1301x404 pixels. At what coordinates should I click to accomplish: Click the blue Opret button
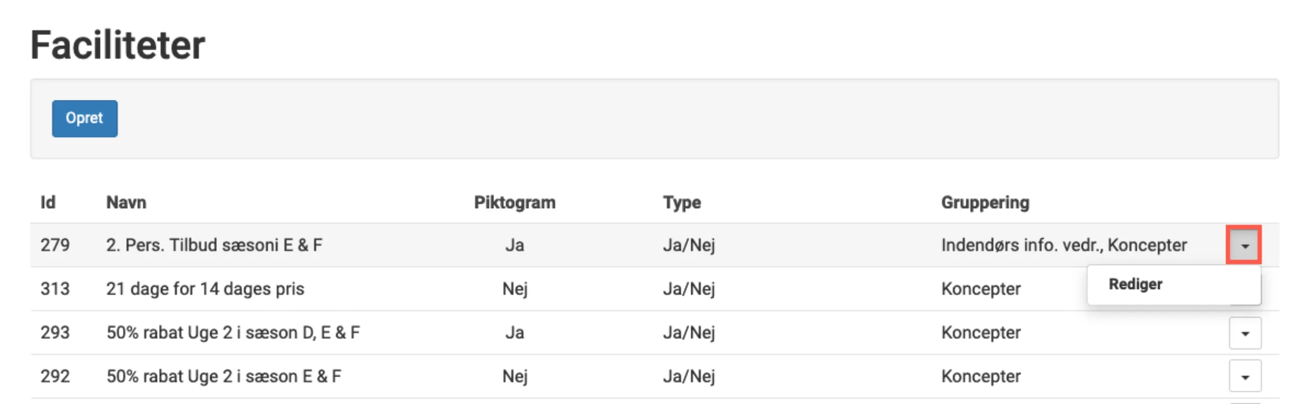[84, 118]
